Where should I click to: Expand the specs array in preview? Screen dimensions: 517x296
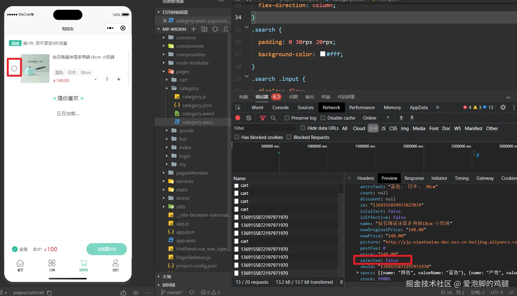tap(357, 273)
